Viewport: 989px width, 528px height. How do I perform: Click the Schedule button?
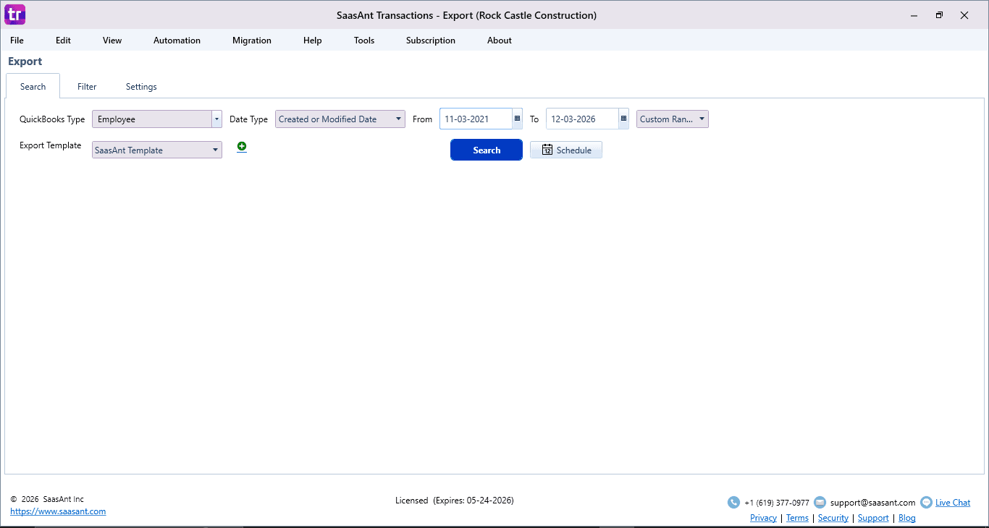566,150
